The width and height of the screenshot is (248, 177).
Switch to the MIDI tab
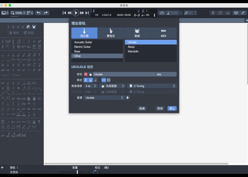(163, 33)
